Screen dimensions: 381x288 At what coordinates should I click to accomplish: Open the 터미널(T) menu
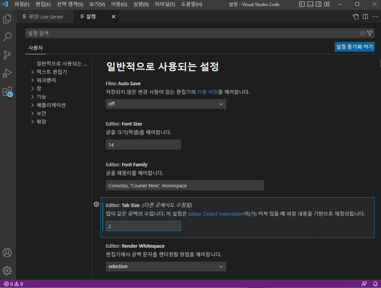165,4
